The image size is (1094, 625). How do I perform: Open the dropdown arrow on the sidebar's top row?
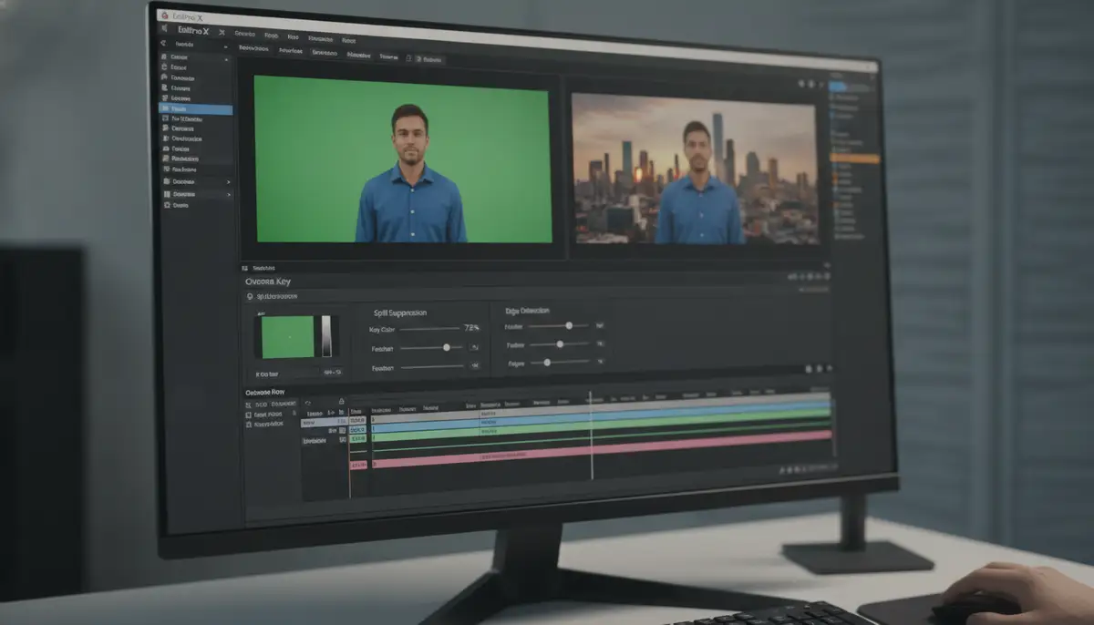(225, 46)
